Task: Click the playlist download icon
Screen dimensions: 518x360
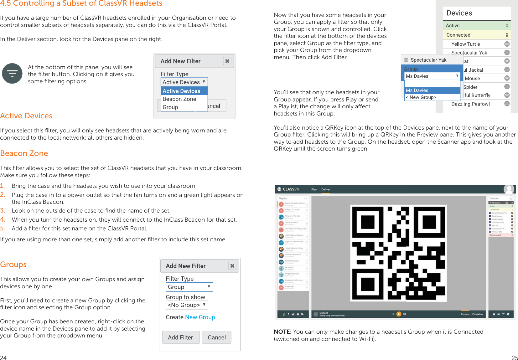Action: (288, 314)
